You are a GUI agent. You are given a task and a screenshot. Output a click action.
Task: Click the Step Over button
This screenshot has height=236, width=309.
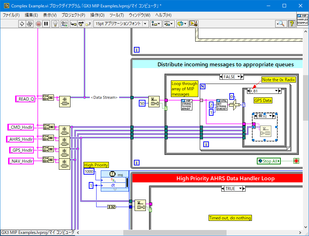pos(81,24)
